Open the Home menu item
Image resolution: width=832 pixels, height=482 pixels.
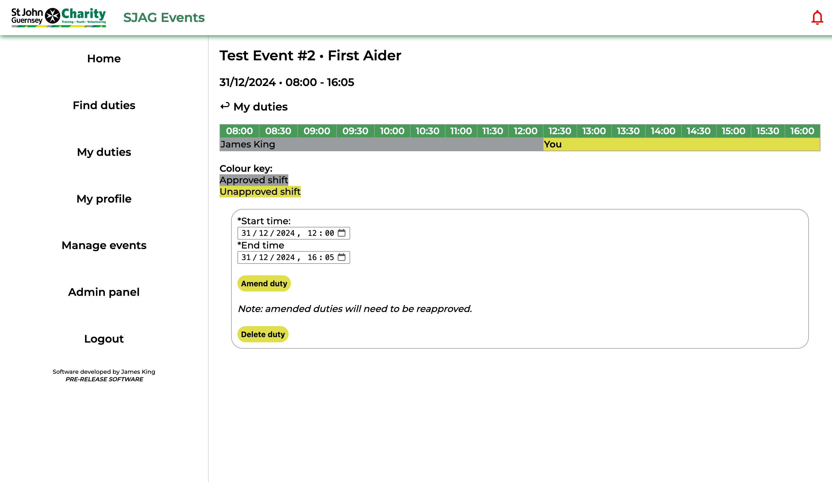point(104,59)
